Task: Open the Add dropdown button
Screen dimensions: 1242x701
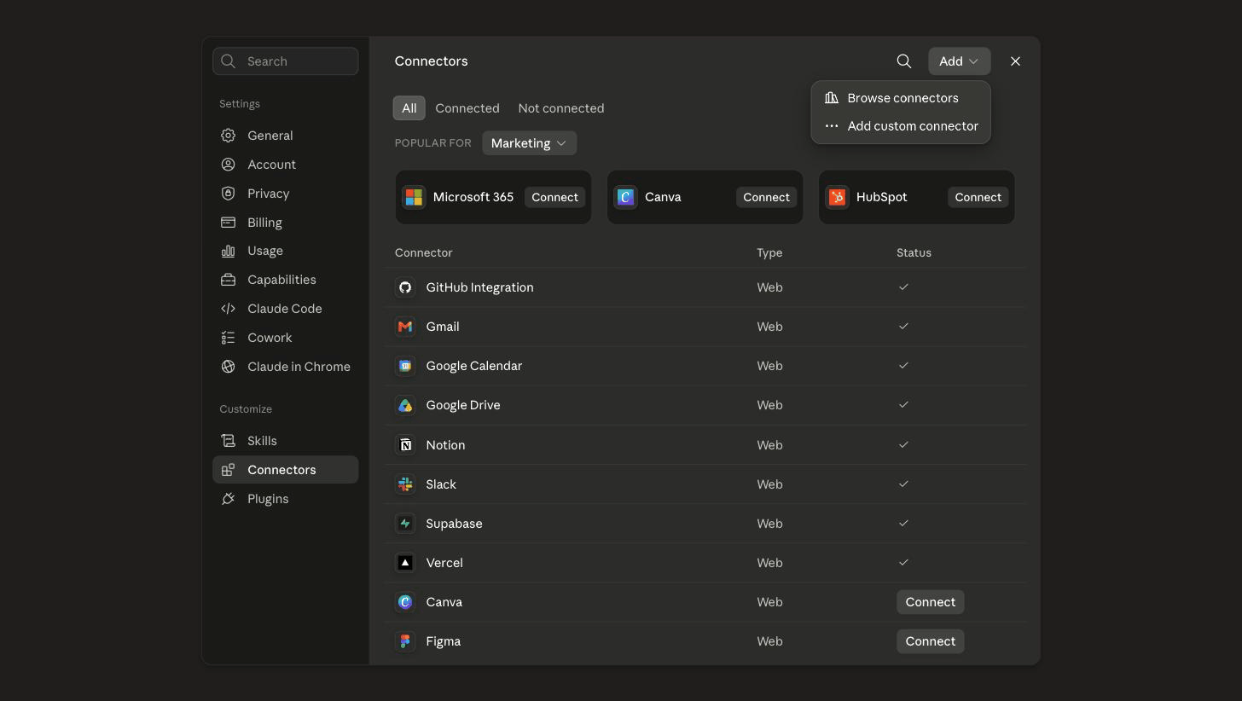Action: (x=959, y=61)
